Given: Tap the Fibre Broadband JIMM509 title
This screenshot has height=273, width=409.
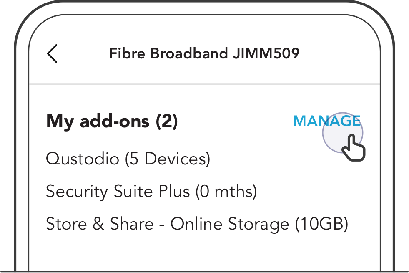Looking at the screenshot, I should click(204, 53).
